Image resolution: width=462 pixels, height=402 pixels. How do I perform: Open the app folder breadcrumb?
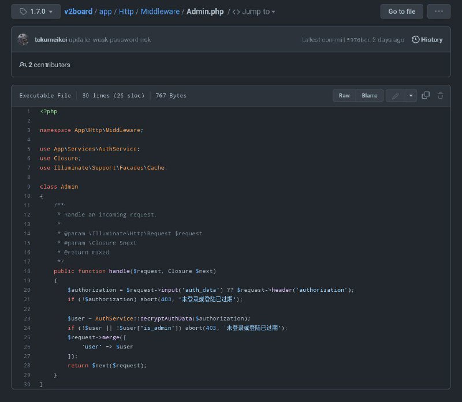[106, 12]
